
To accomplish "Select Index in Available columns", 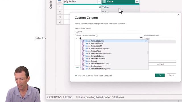I will point(160,39).
